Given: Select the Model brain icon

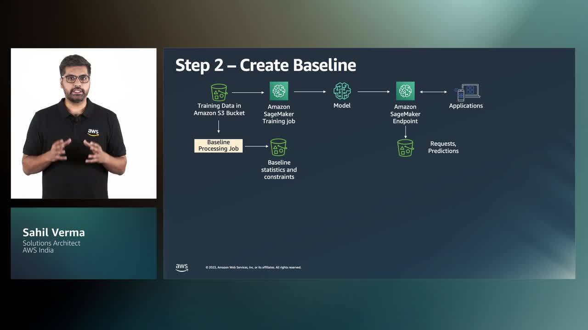Looking at the screenshot, I should point(342,91).
